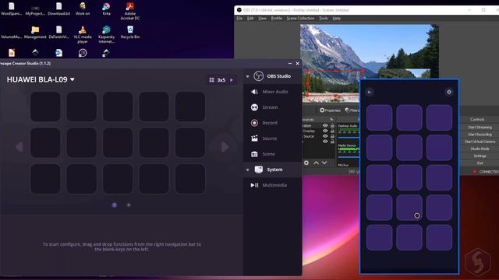Open Krita desktop shortcut
This screenshot has width=499, height=280.
click(x=106, y=9)
